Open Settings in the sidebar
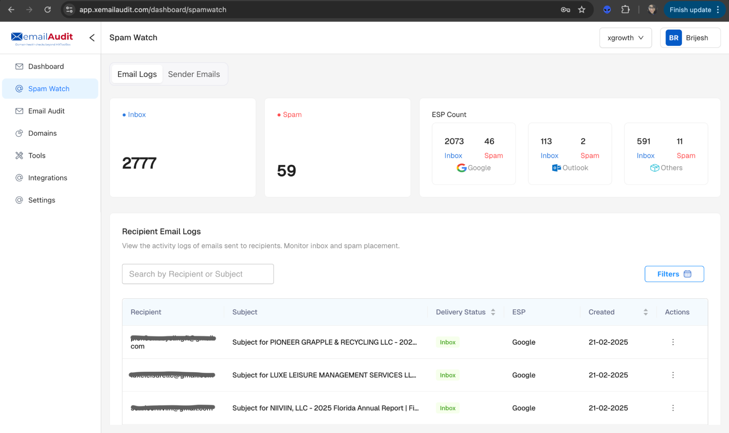This screenshot has height=433, width=729. point(42,200)
